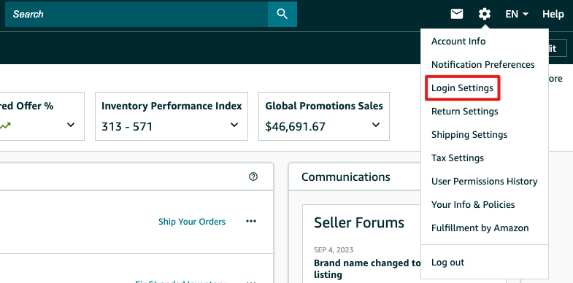Open Your Info & Policies

click(473, 204)
